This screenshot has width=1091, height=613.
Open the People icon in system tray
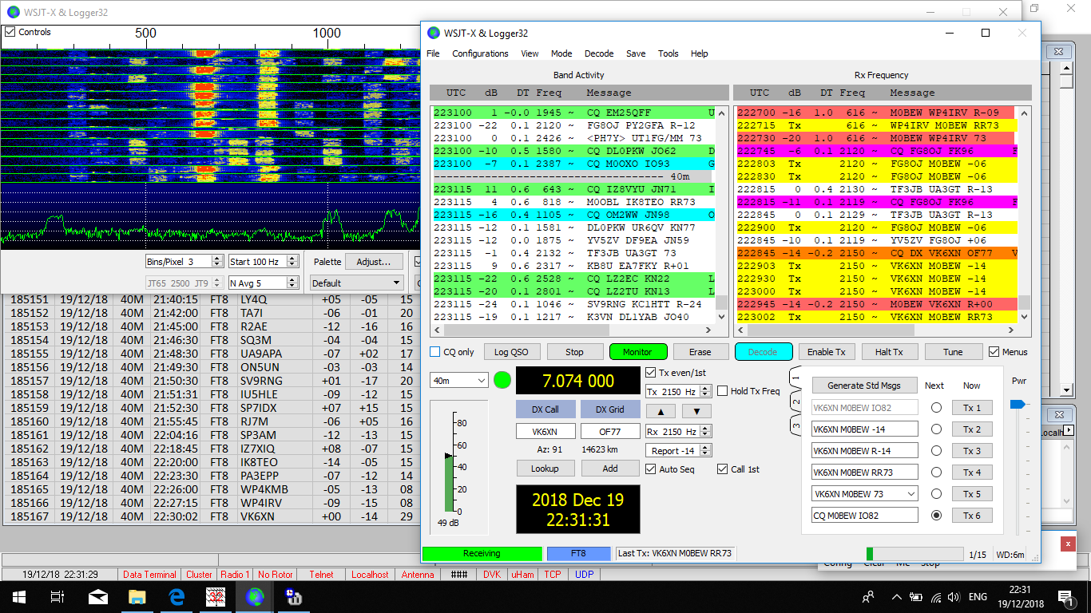coord(869,597)
